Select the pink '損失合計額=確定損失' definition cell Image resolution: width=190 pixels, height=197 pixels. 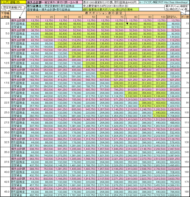(x=55, y=2)
